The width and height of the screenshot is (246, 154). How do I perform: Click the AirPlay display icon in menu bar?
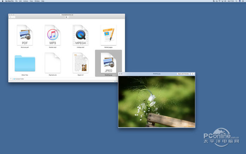click(x=222, y=1)
